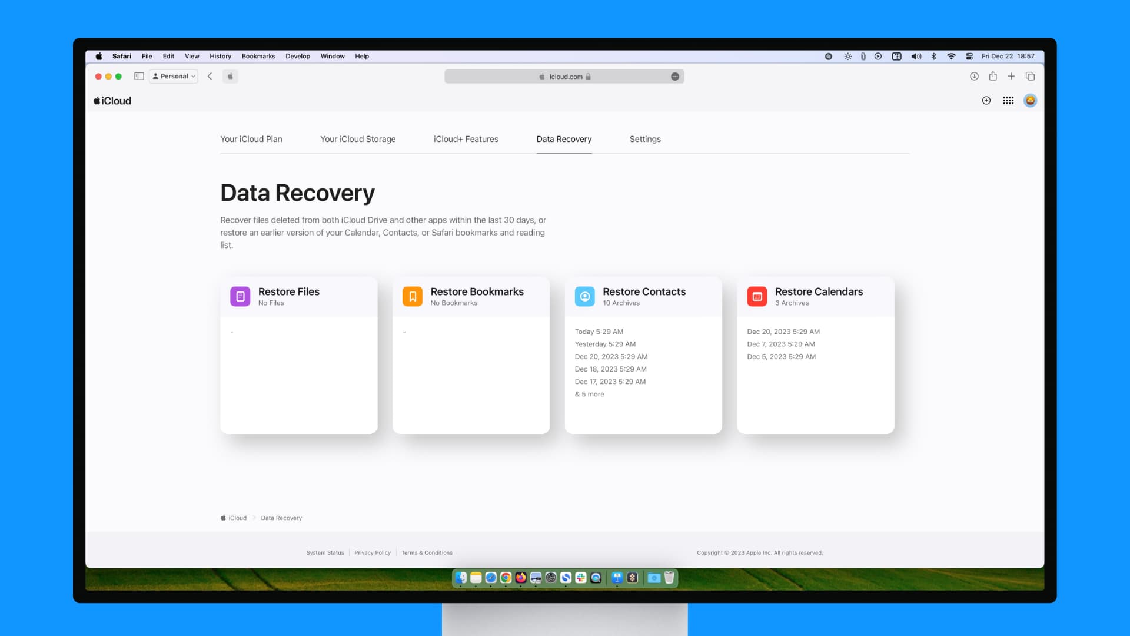Open your iCloud profile avatar
The image size is (1130, 636).
click(x=1030, y=100)
